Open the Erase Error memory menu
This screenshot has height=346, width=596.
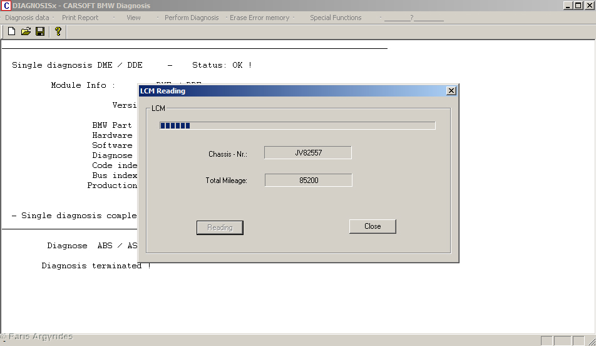point(260,18)
